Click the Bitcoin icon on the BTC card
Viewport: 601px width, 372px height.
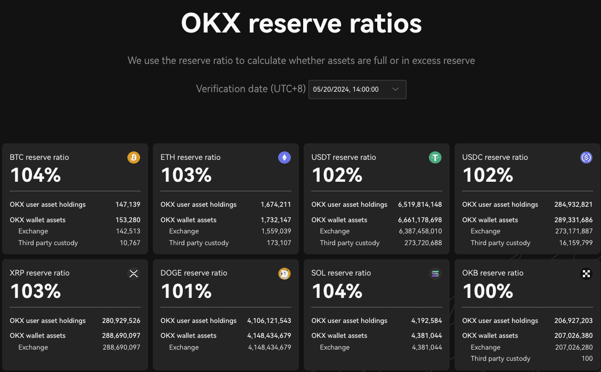134,157
